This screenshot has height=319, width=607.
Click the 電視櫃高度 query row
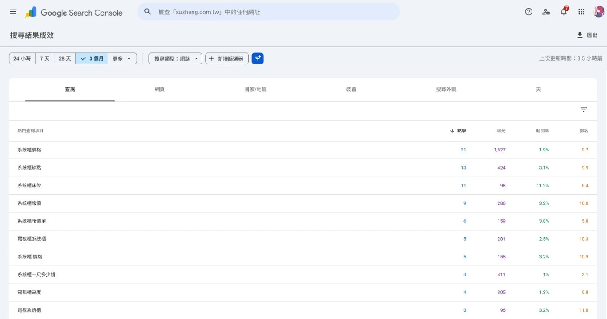[x=303, y=292]
